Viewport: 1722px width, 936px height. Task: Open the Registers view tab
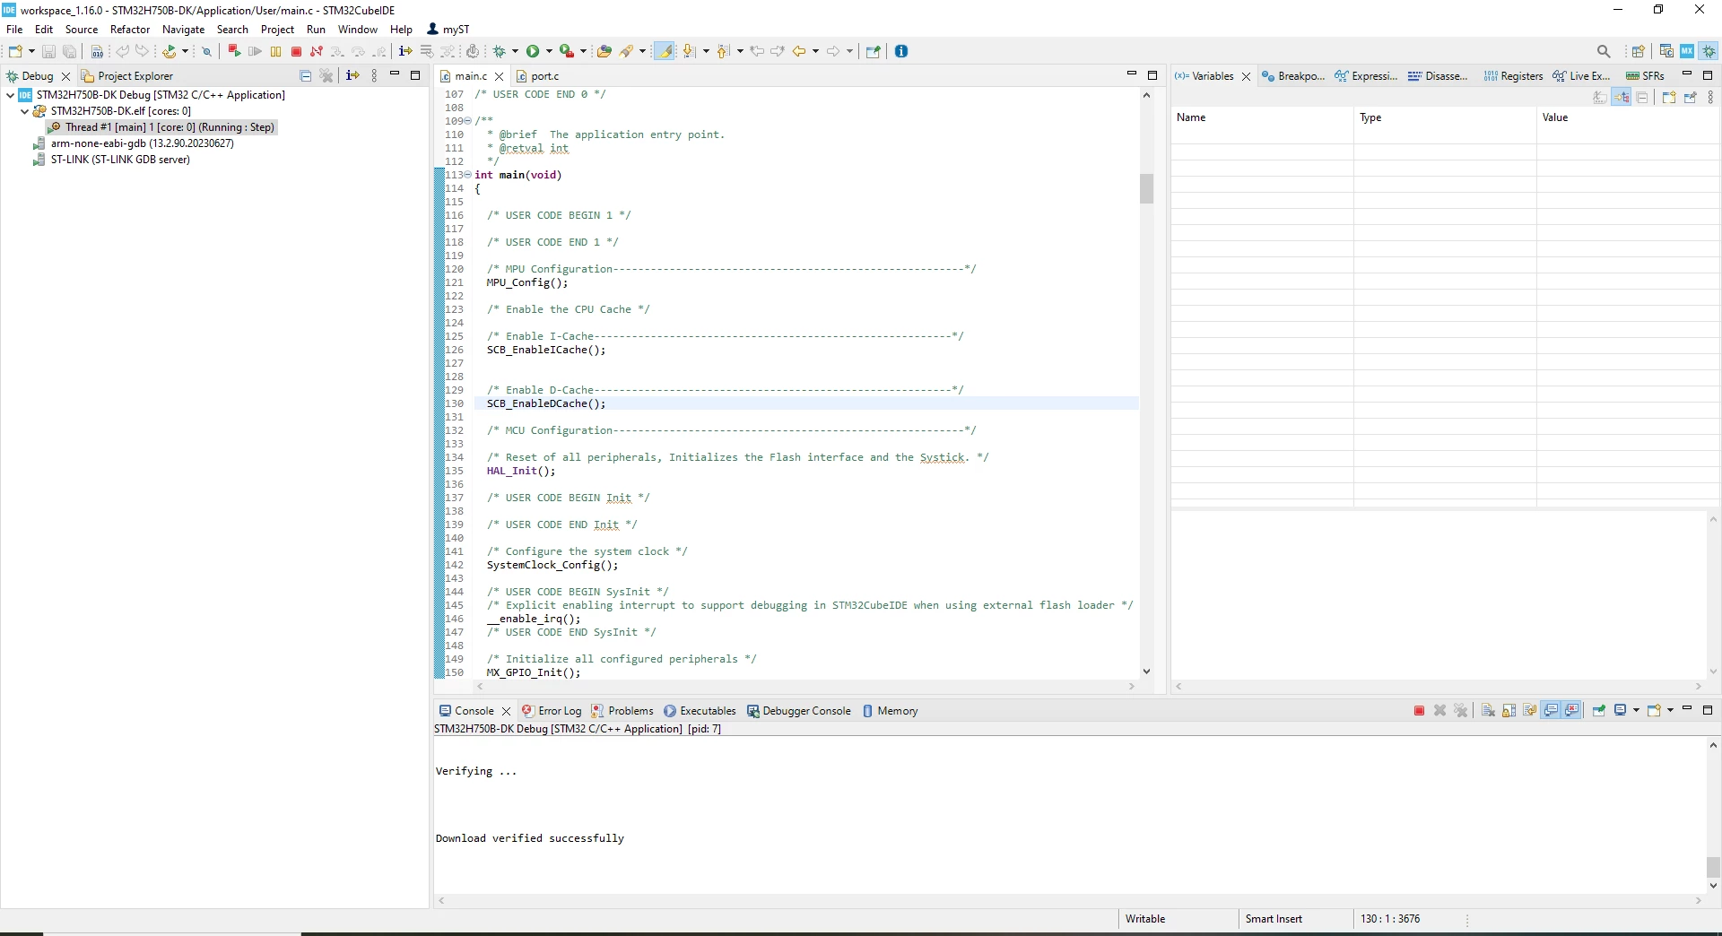pyautogui.click(x=1513, y=76)
